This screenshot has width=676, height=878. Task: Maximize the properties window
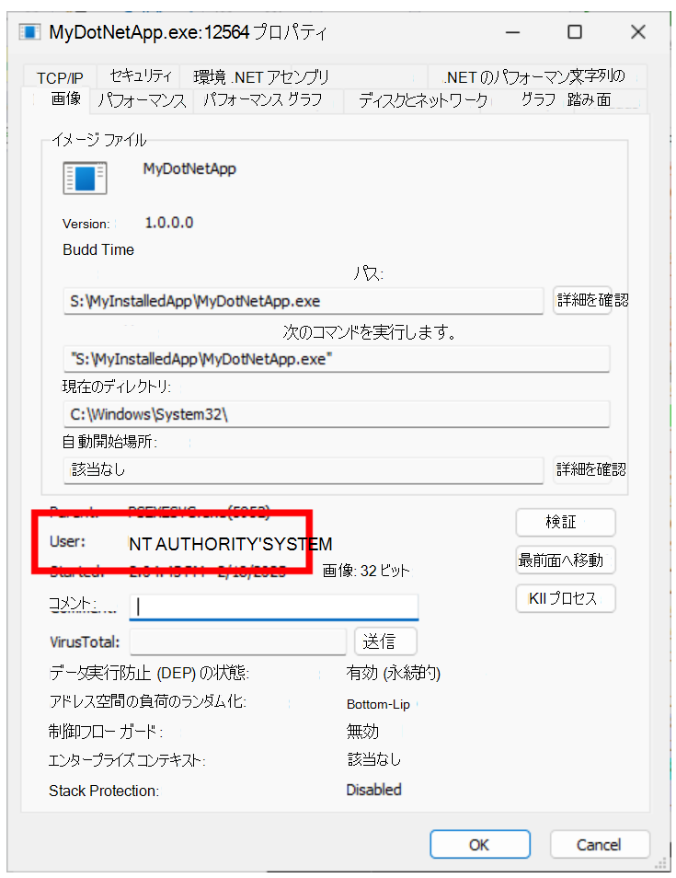tap(575, 32)
